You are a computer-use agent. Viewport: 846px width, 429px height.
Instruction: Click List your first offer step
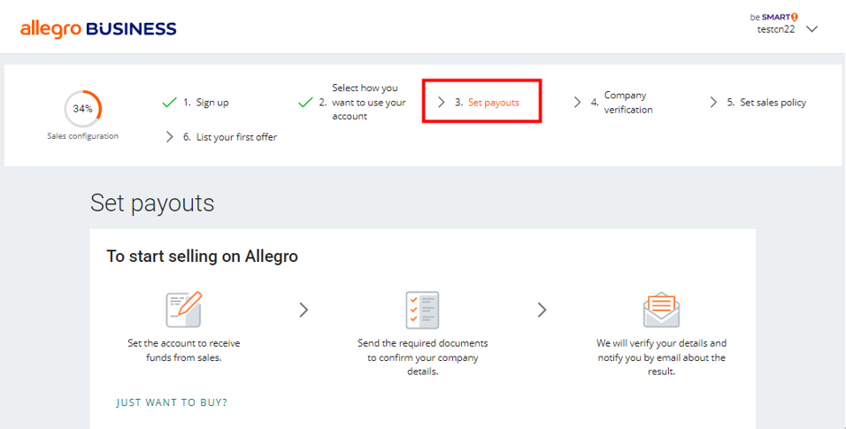(236, 137)
